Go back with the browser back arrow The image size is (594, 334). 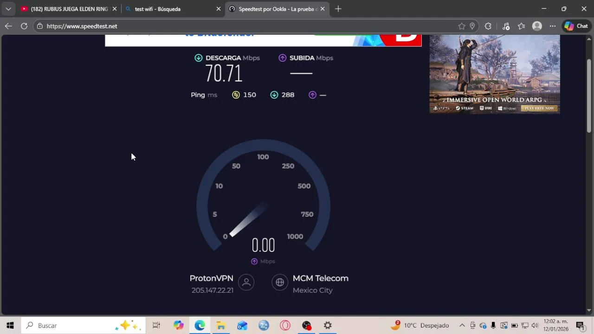[x=8, y=26]
